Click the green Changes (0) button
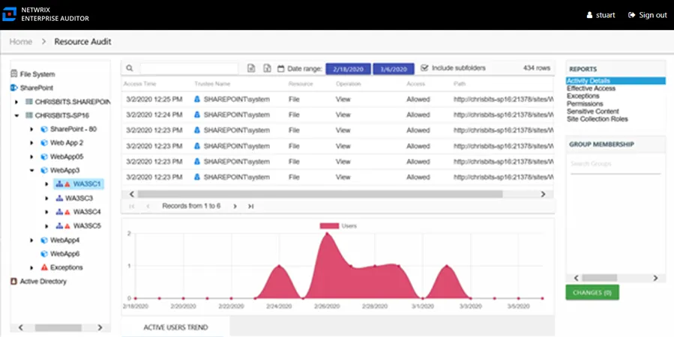Image resolution: width=674 pixels, height=337 pixels. pos(592,292)
